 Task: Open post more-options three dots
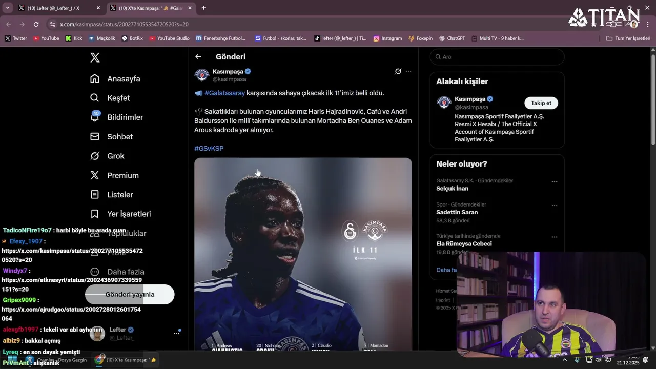(x=408, y=71)
